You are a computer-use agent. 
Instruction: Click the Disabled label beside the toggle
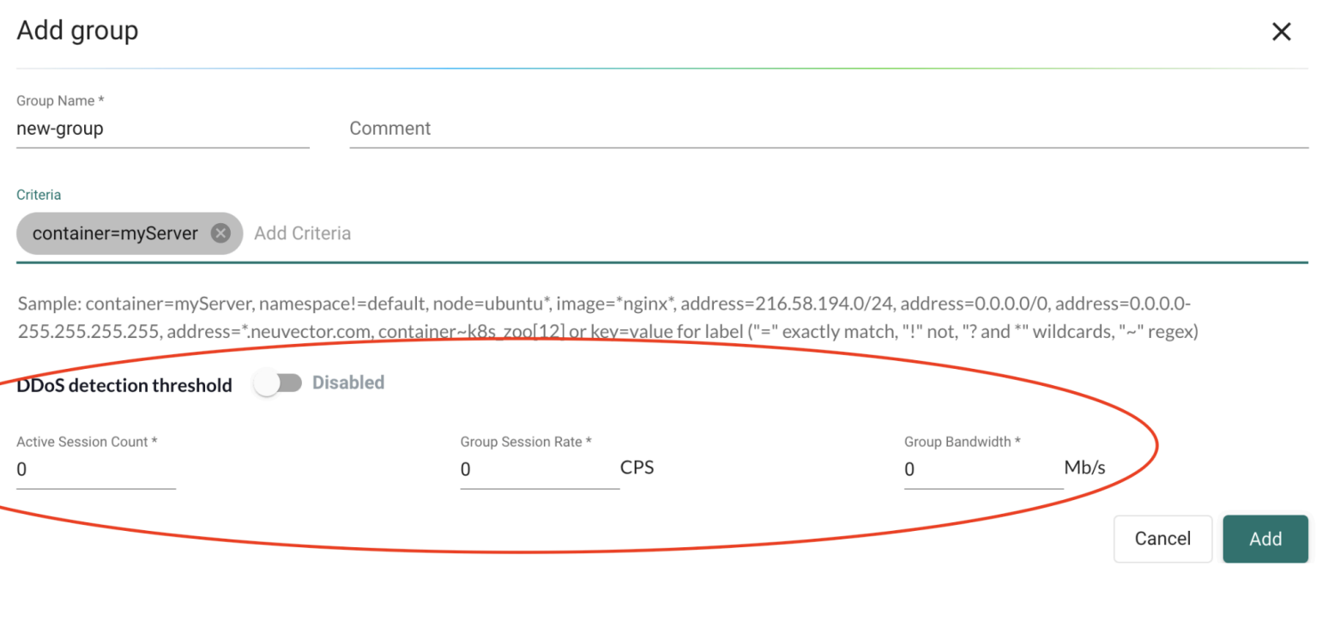point(347,383)
